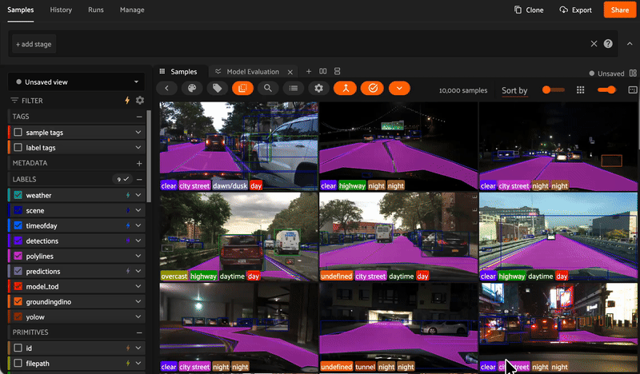Expand the detections field filter

pyautogui.click(x=138, y=241)
